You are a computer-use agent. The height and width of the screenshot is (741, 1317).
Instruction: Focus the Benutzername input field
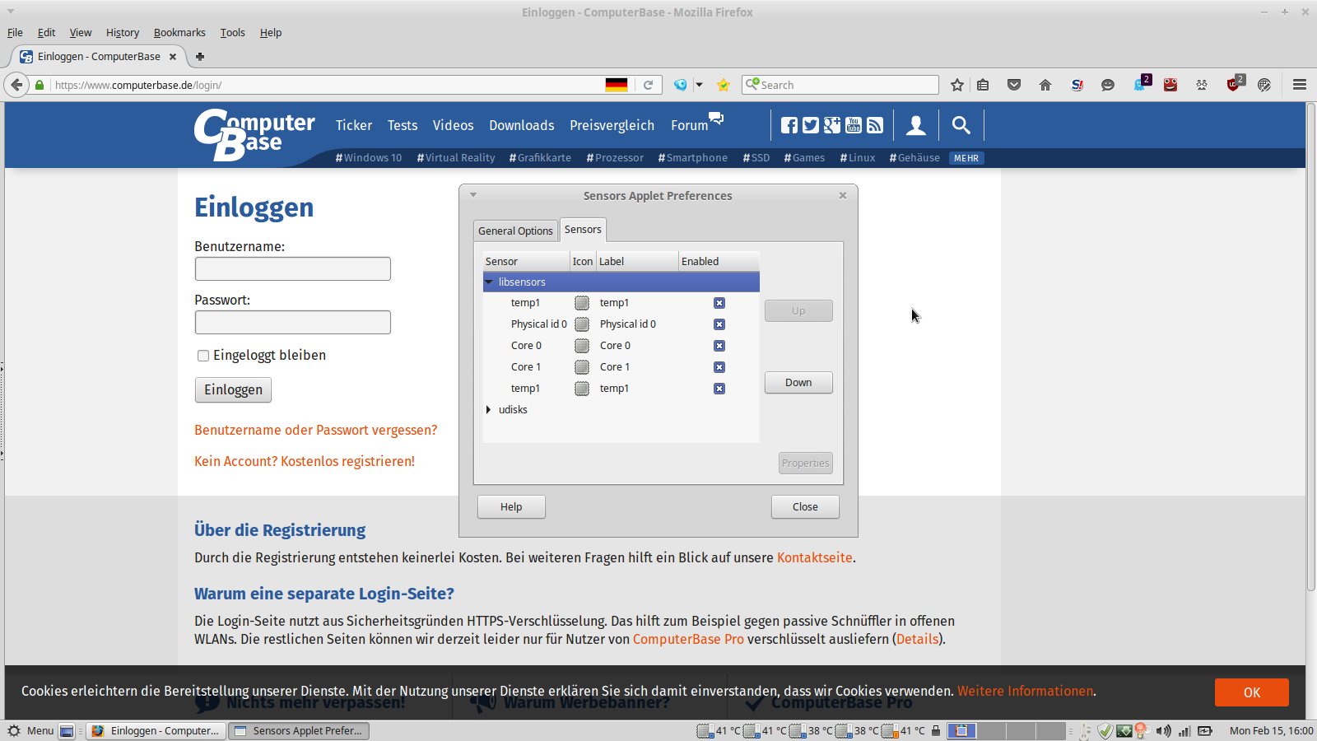[x=293, y=269]
